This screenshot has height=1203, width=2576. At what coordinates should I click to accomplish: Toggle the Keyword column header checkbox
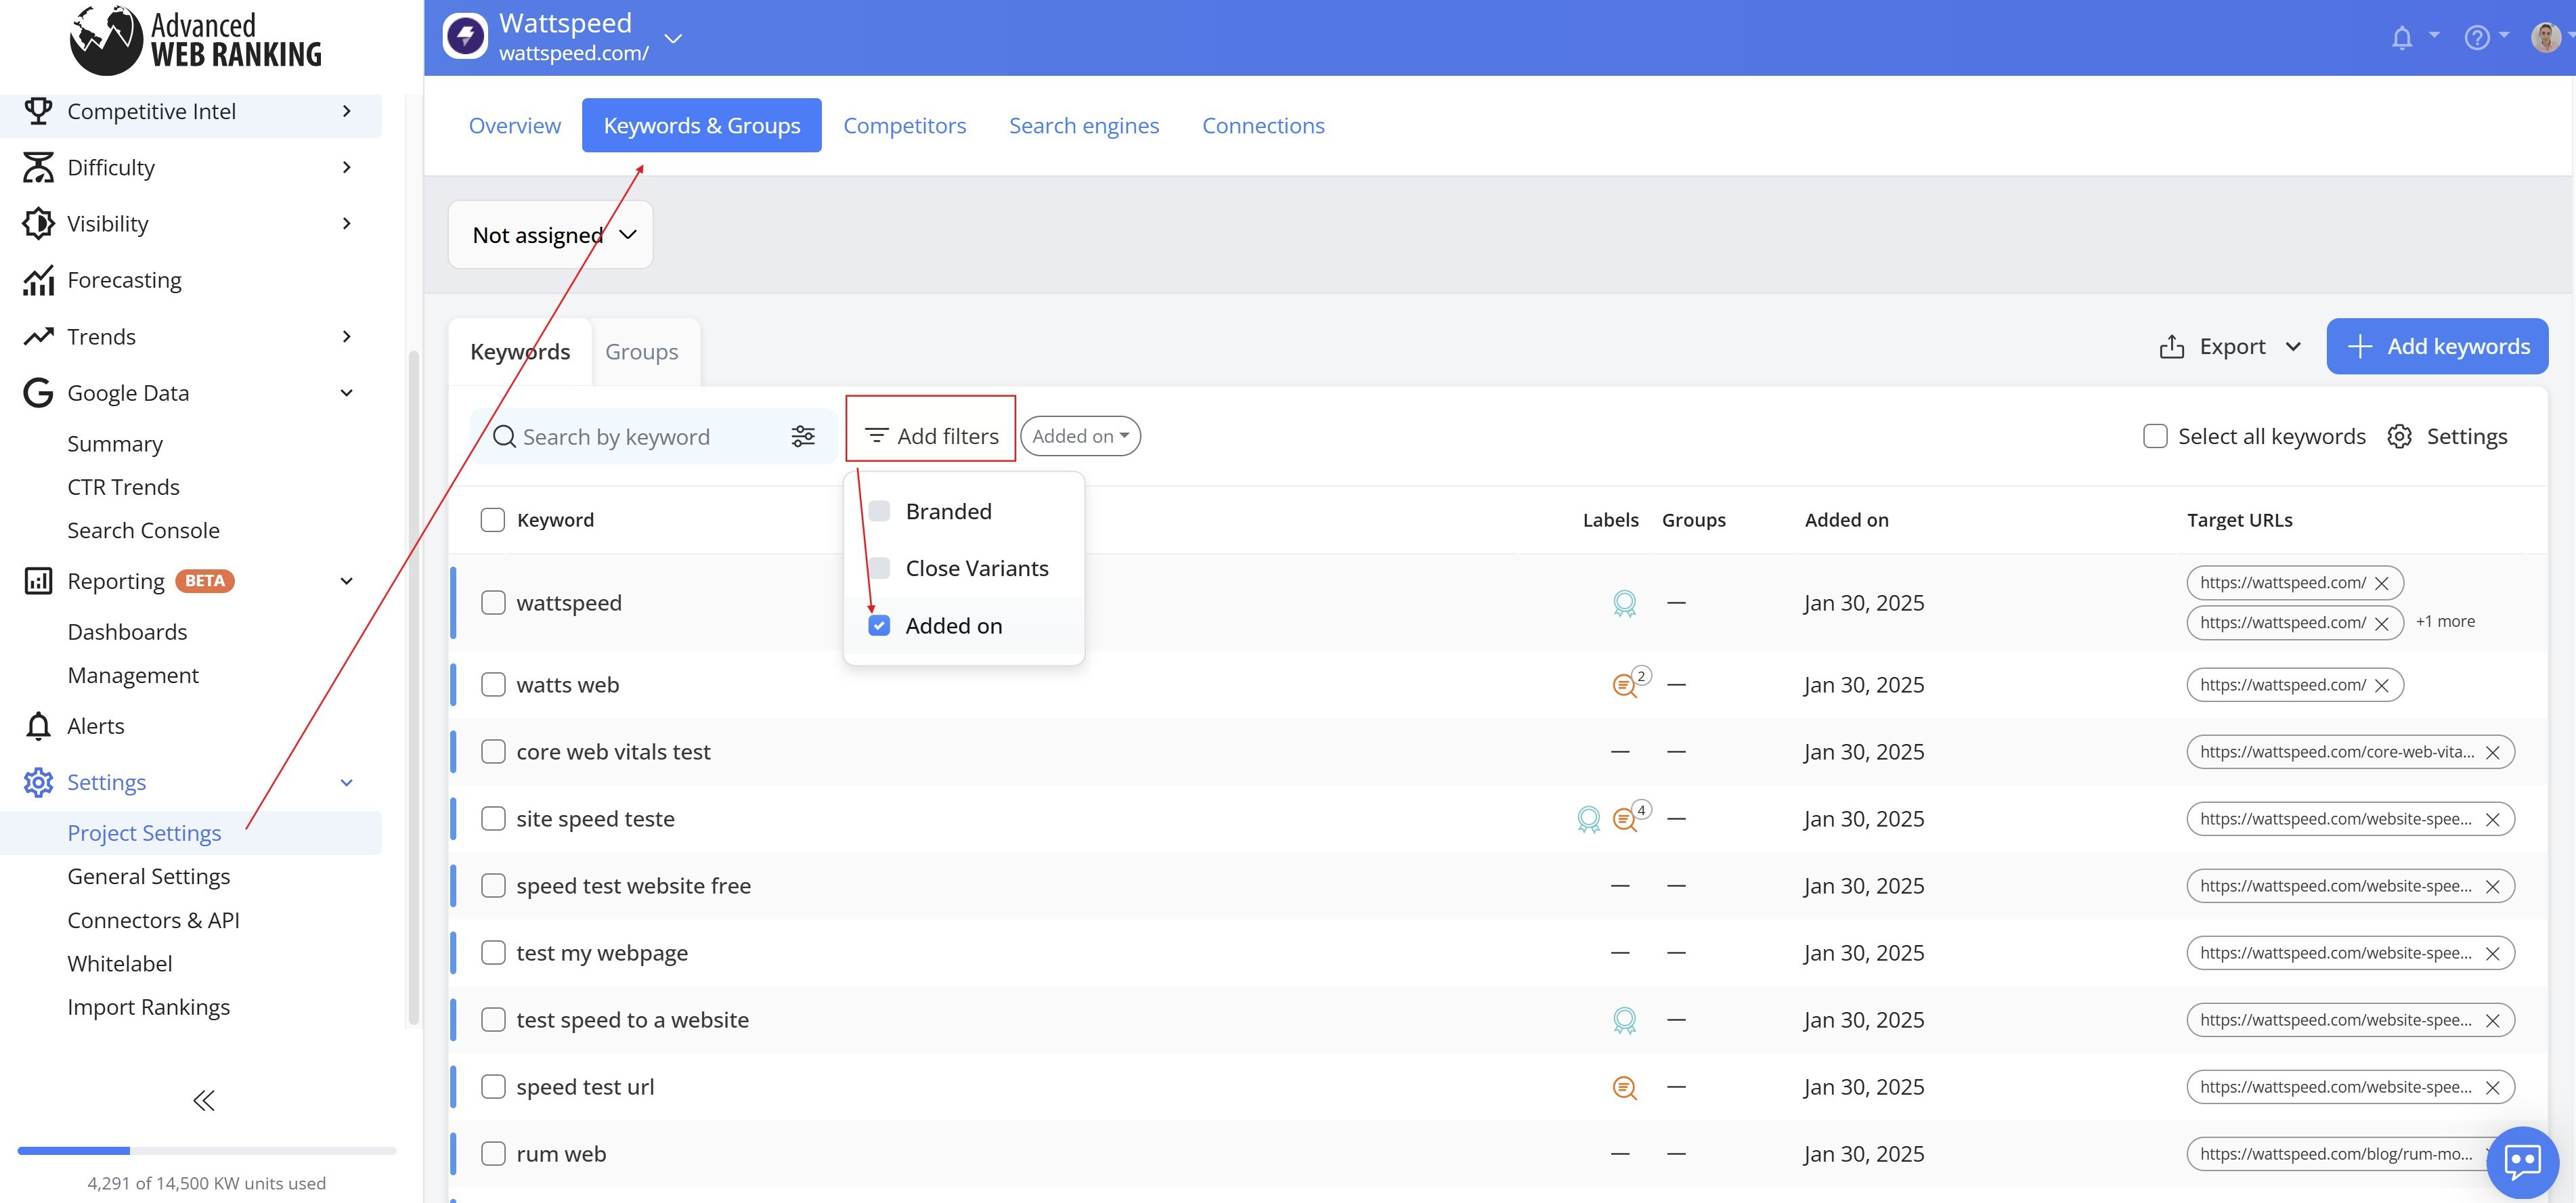[492, 520]
